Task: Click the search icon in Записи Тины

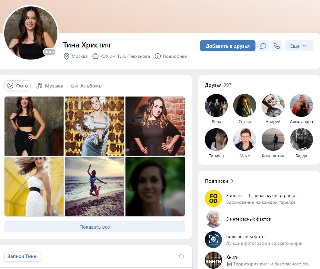Action: pos(182,256)
